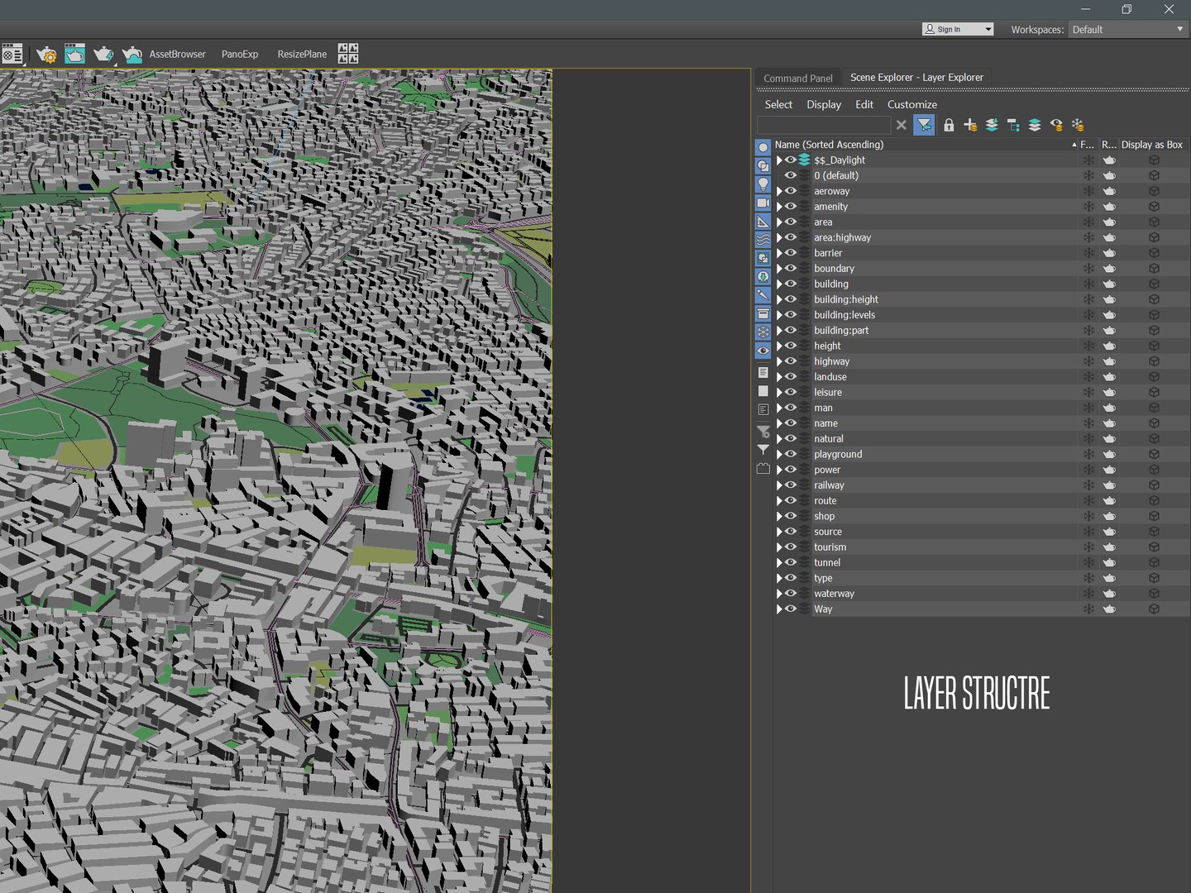Toggle freeze snowflake on waterway row

pyautogui.click(x=1088, y=594)
